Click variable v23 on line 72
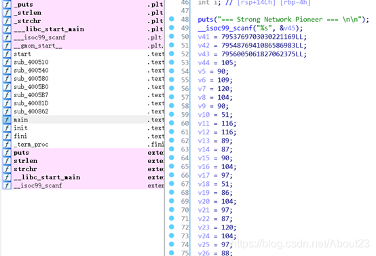 pos(204,227)
